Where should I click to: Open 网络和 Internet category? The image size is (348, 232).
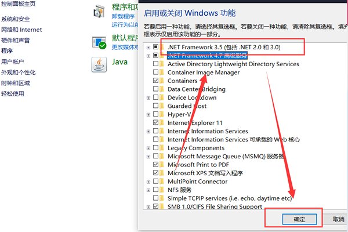(x=21, y=30)
